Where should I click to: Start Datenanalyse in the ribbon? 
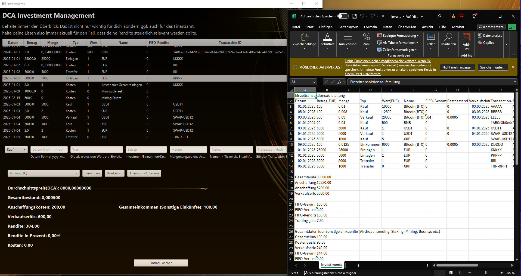point(490,35)
